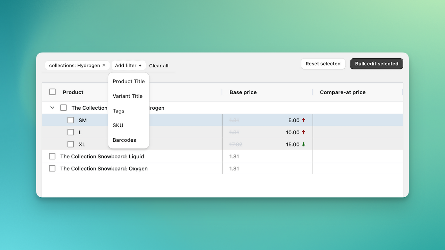Viewport: 445px width, 250px height.
Task: Check The Collection Snowboard: Oxygen checkbox
Action: [52, 168]
